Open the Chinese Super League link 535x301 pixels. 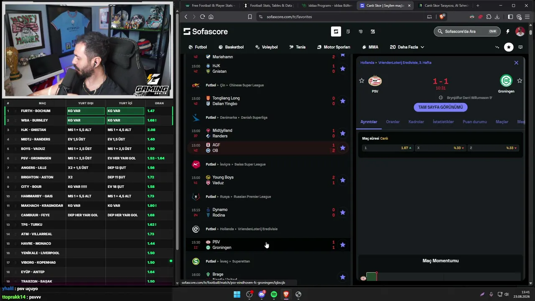[246, 85]
